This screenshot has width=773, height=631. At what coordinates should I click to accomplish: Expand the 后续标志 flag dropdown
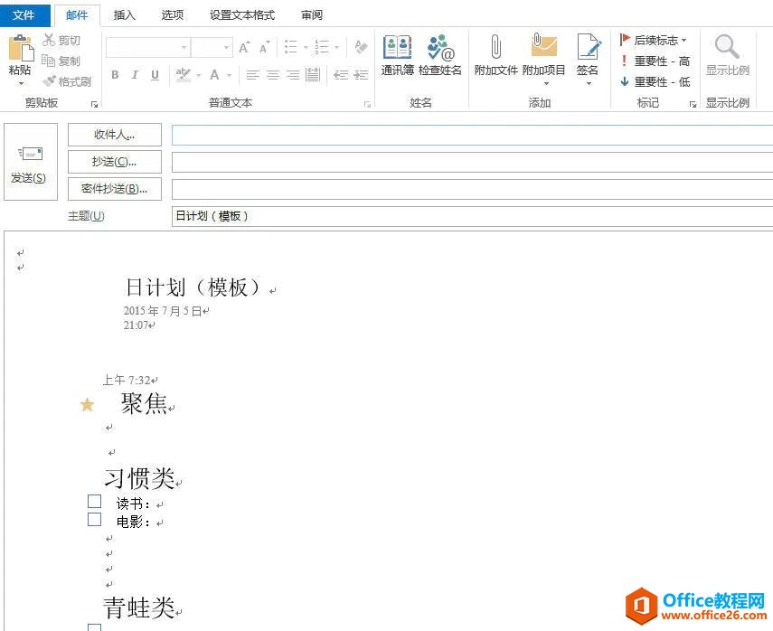tap(683, 41)
